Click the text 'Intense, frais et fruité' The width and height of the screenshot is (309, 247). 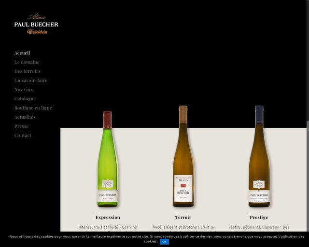point(98,227)
